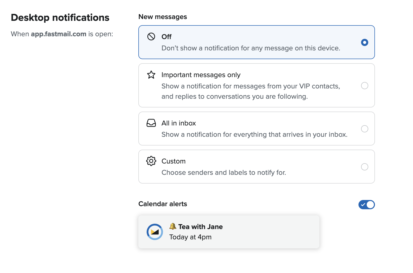Select the Custom radio button
The height and width of the screenshot is (273, 413).
(x=365, y=167)
